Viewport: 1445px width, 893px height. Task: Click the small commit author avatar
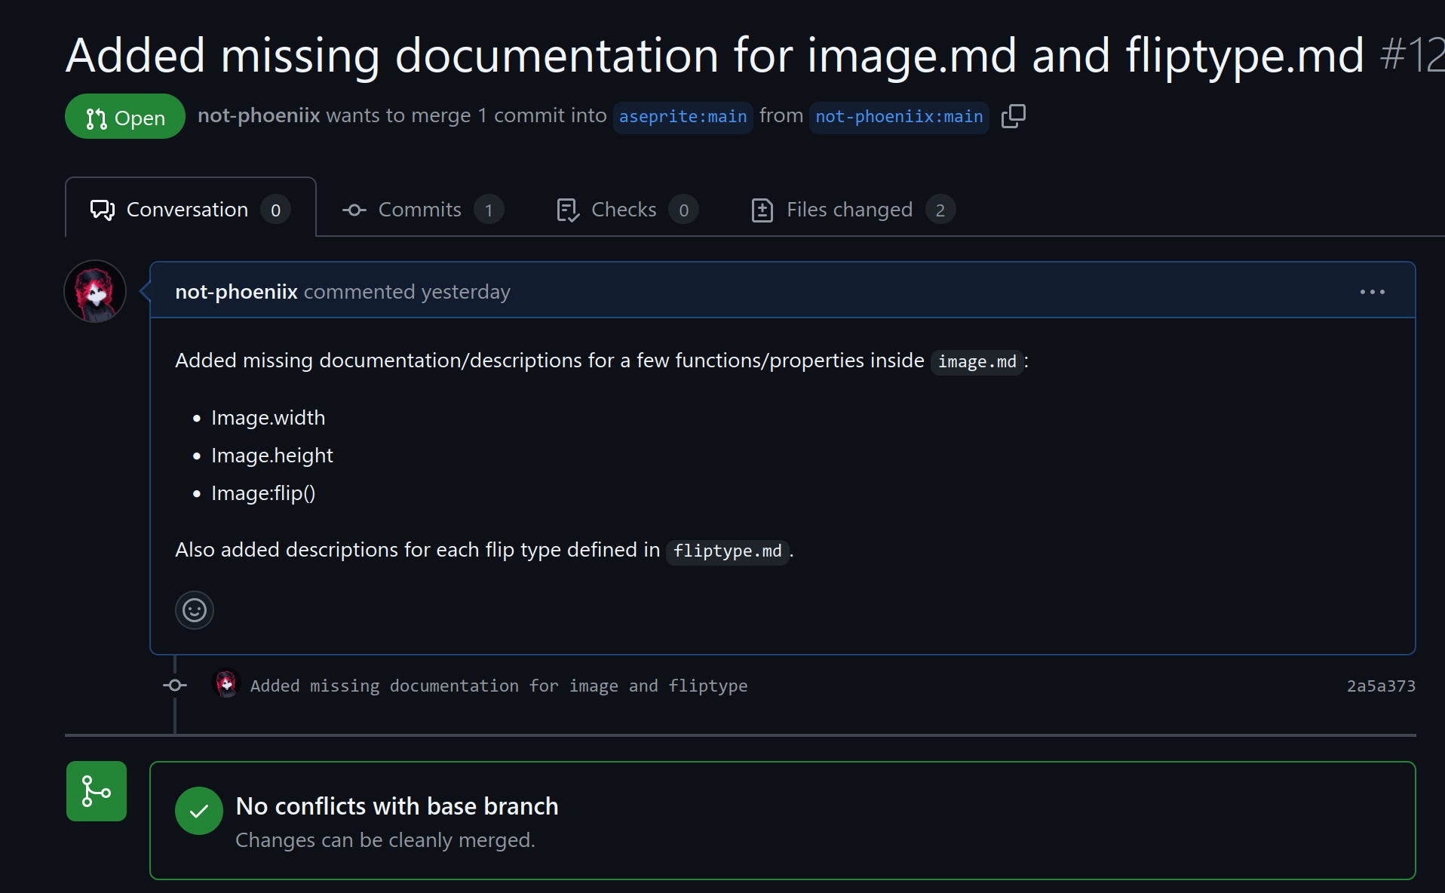point(226,685)
